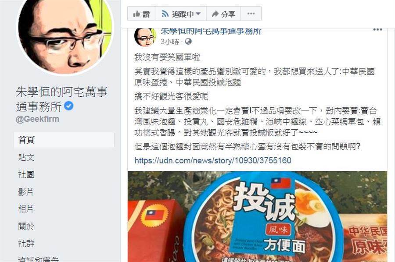
Task: Click the RSS following feed icon
Action: [165, 14]
